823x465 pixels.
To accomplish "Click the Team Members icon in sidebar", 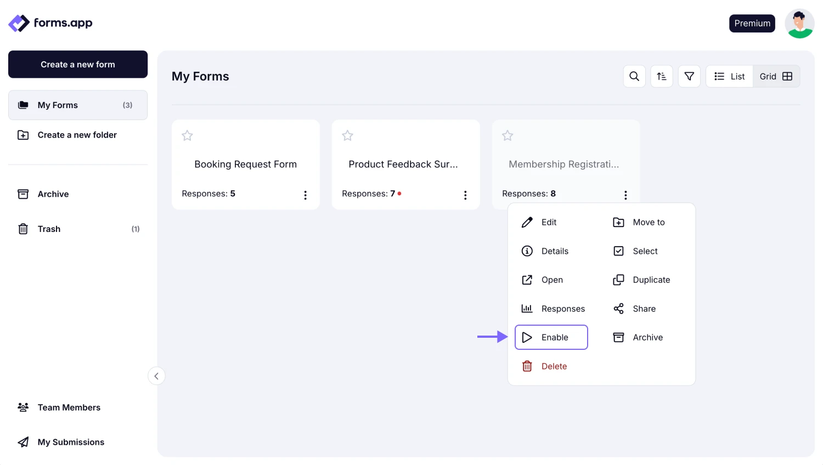I will point(22,407).
